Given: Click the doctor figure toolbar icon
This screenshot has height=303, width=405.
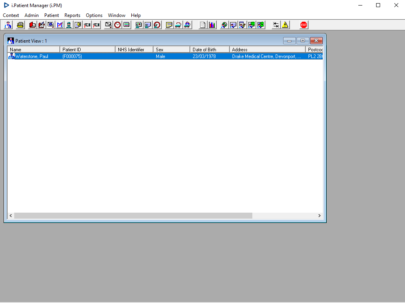Looking at the screenshot, I should pyautogui.click(x=8, y=25).
